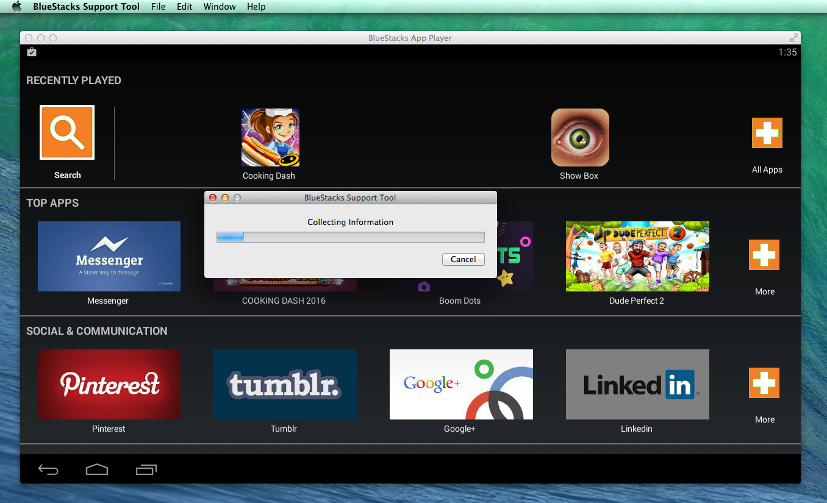Launch Cooking Dash from Recently Played
The height and width of the screenshot is (503, 827).
pos(270,138)
